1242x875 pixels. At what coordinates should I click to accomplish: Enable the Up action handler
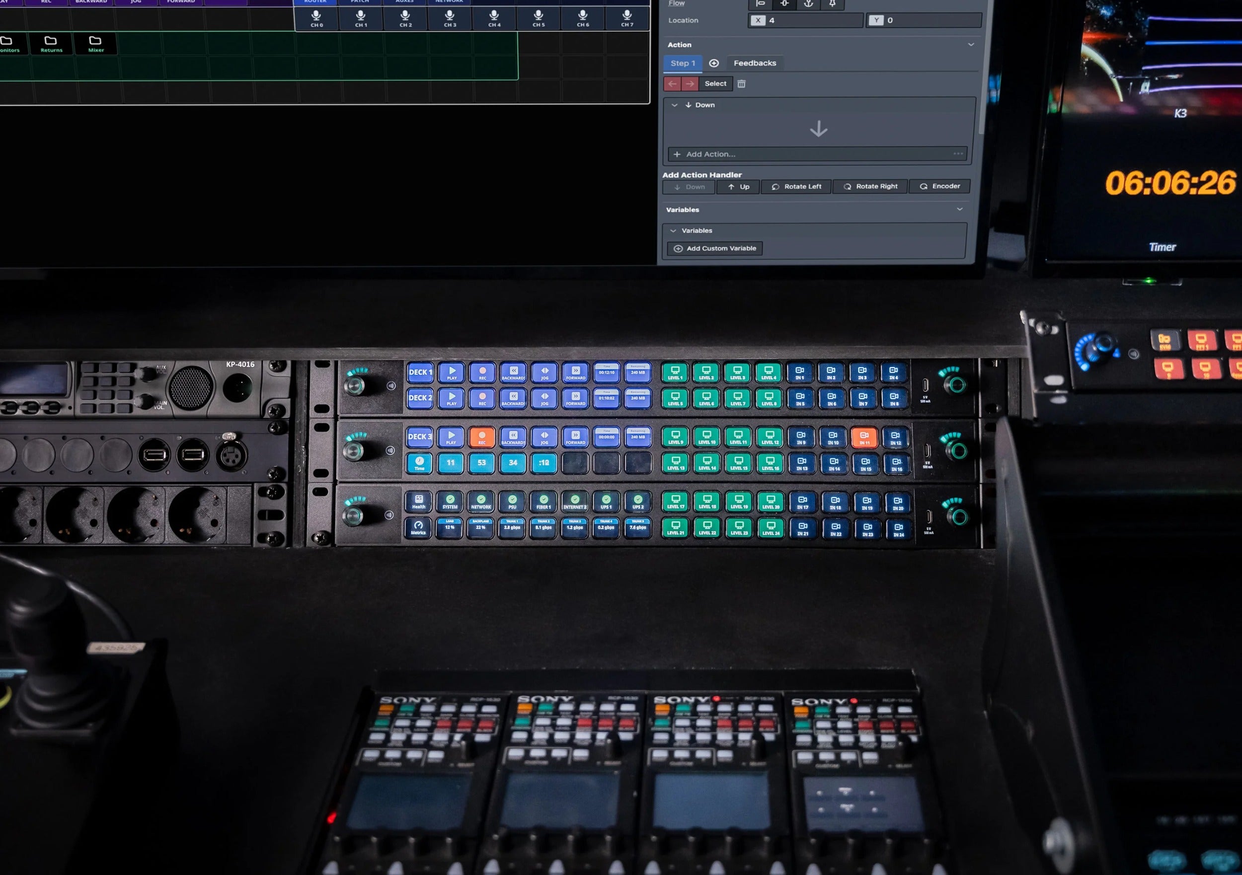coord(738,187)
